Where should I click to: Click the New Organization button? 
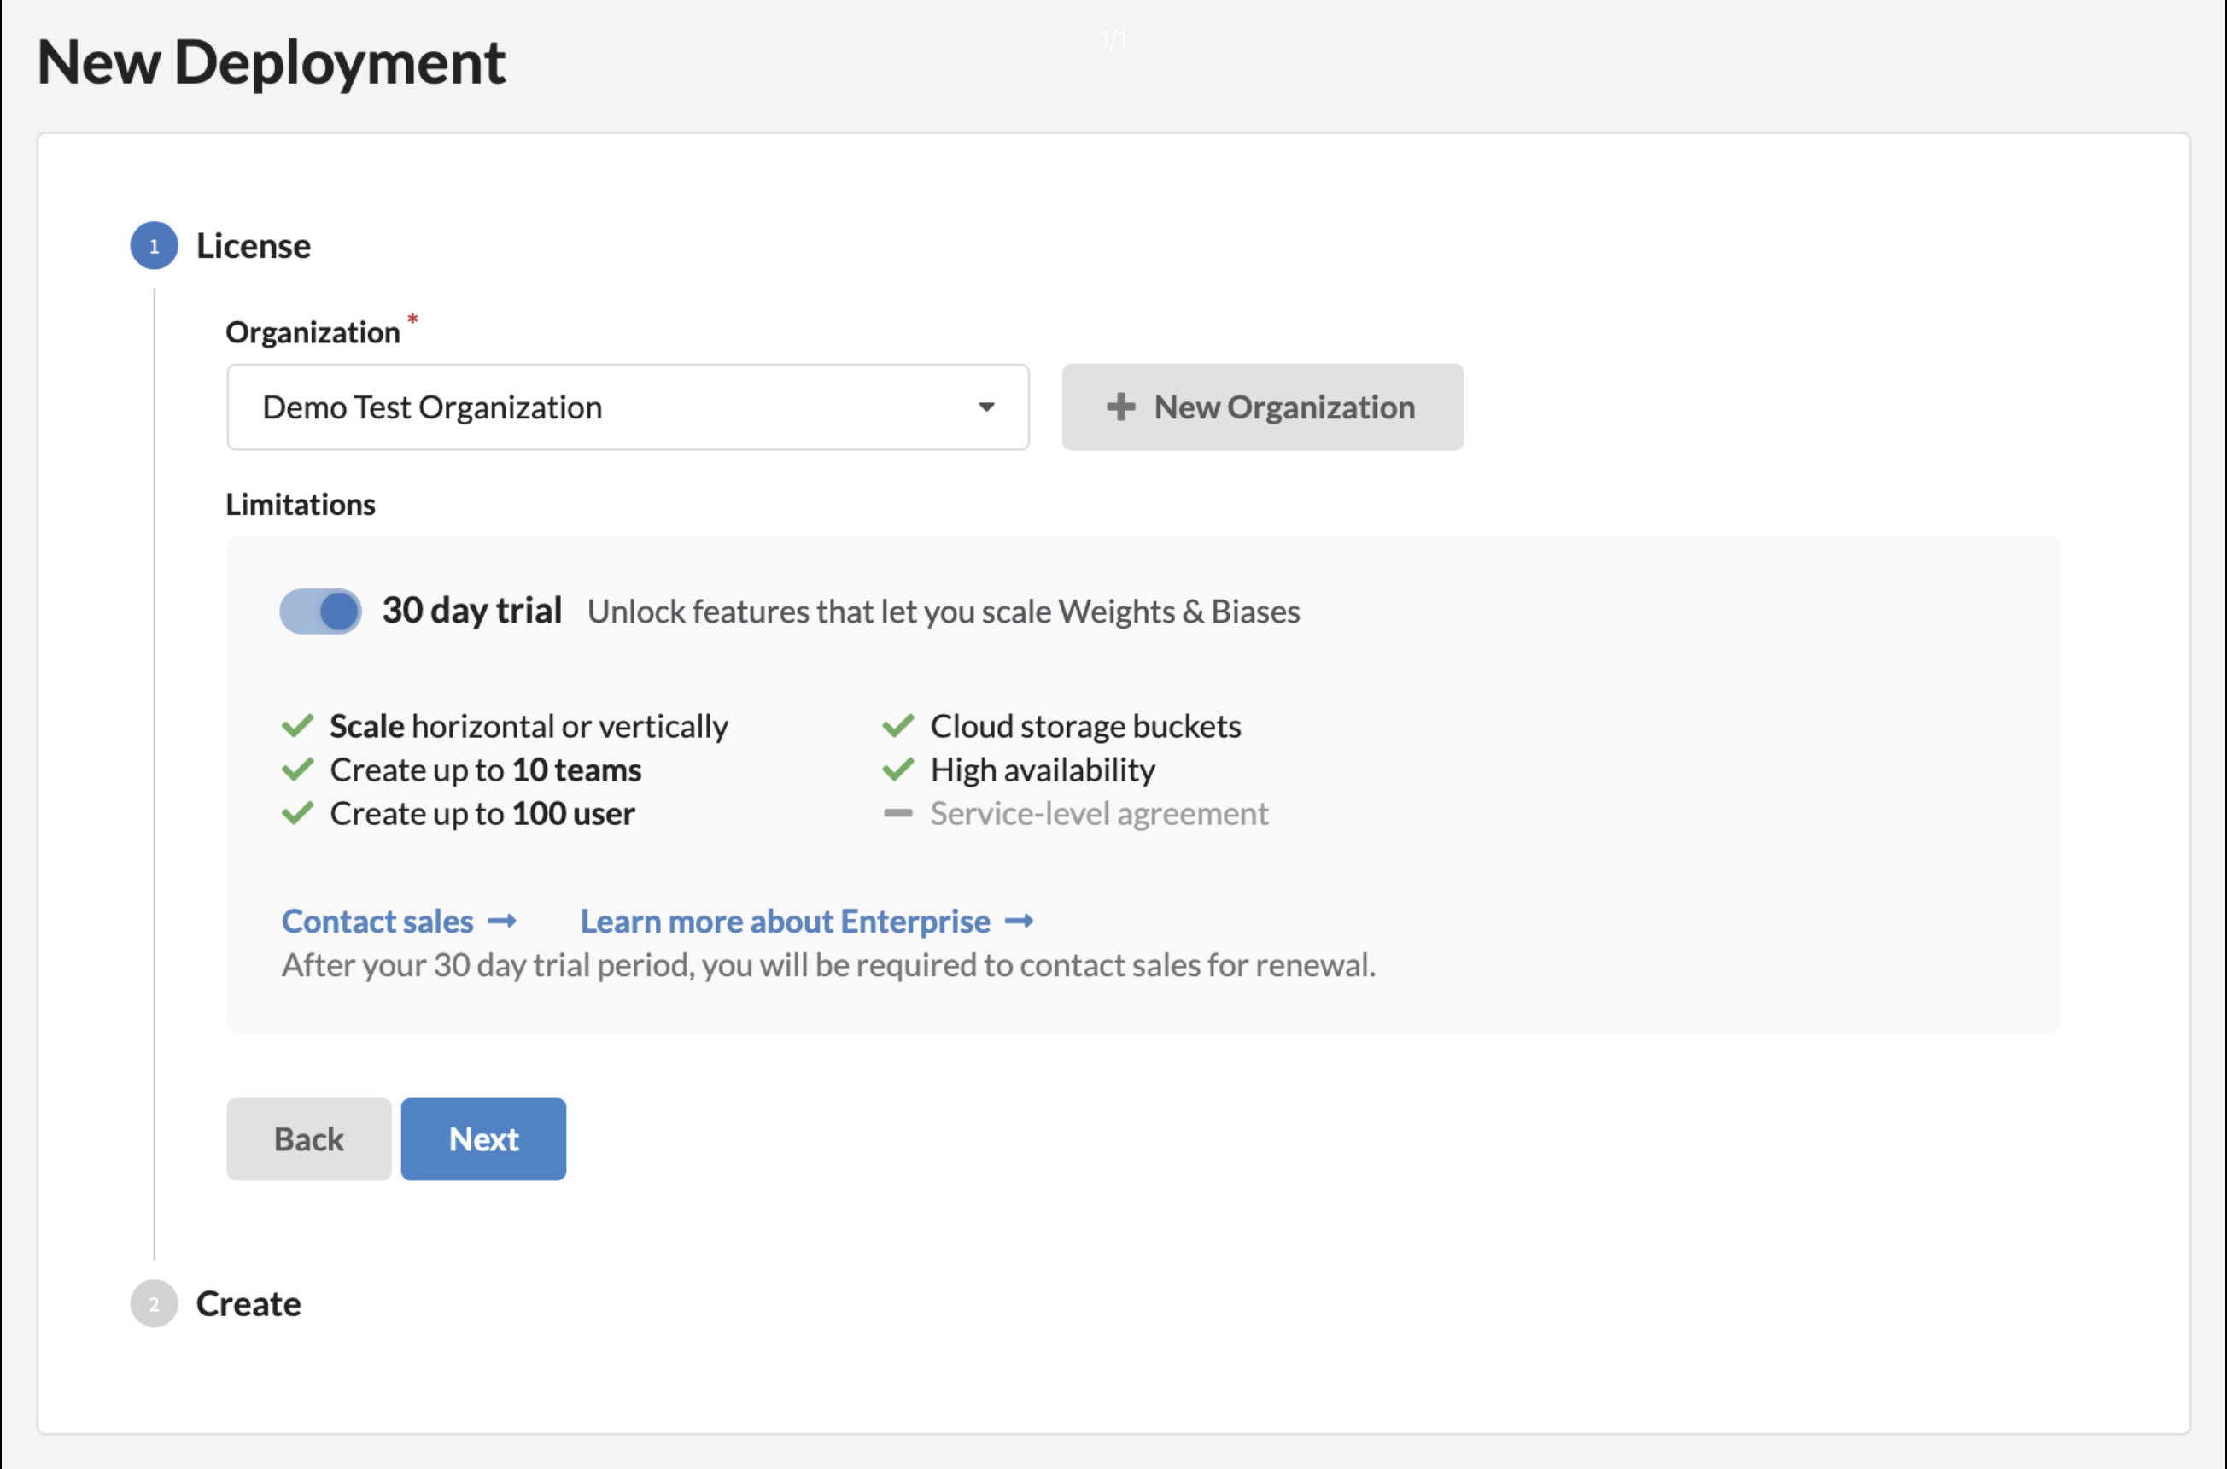1261,407
